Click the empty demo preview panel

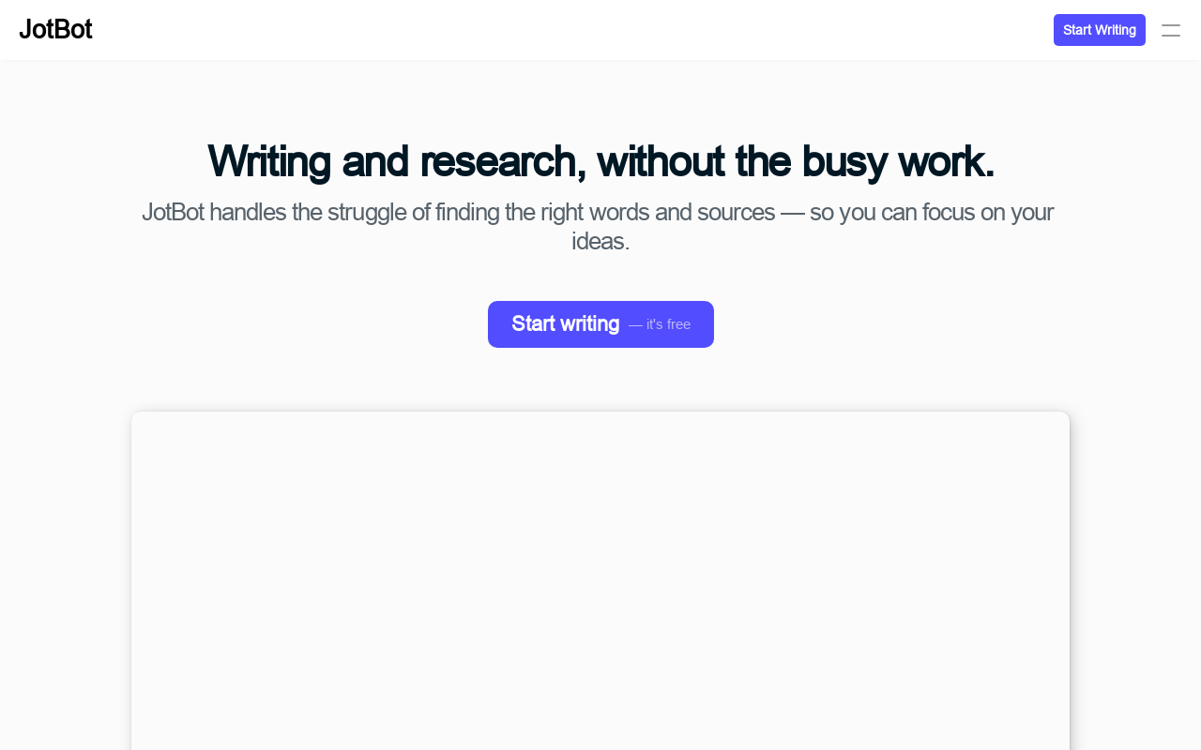[600, 581]
